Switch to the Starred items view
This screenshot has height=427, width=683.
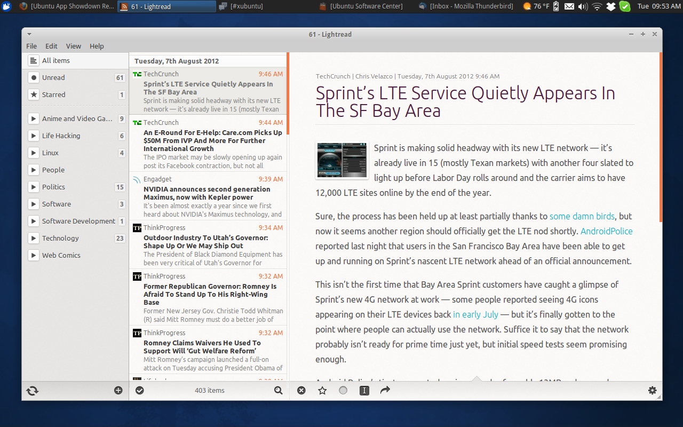pyautogui.click(x=53, y=94)
